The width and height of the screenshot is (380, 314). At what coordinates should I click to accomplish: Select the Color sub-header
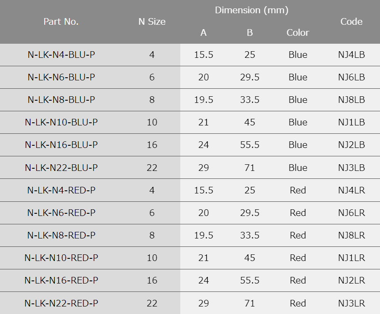tap(298, 33)
